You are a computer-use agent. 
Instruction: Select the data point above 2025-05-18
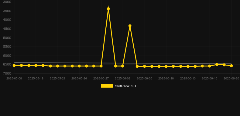(x=36, y=66)
